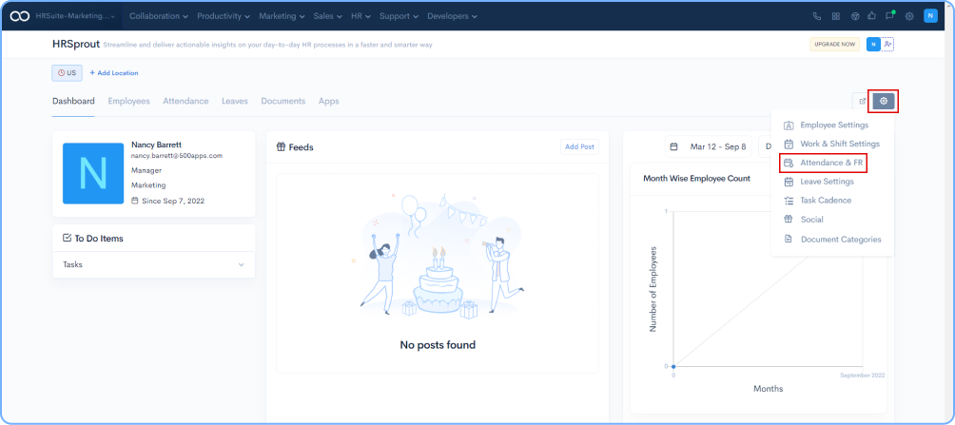Open the apps grid icon in header

pyautogui.click(x=835, y=16)
